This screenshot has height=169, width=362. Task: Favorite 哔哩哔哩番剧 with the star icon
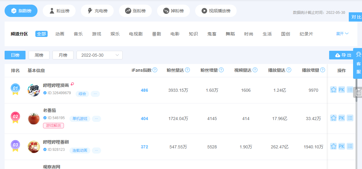pos(333,146)
